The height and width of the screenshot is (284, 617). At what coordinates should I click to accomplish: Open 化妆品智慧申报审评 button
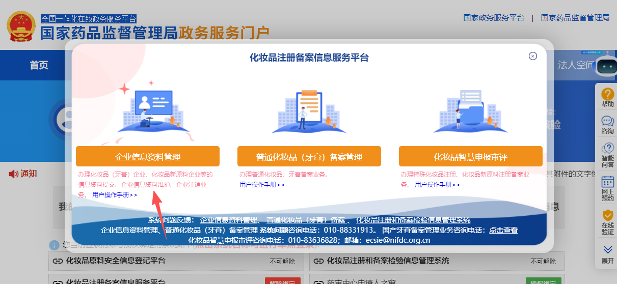click(x=471, y=156)
